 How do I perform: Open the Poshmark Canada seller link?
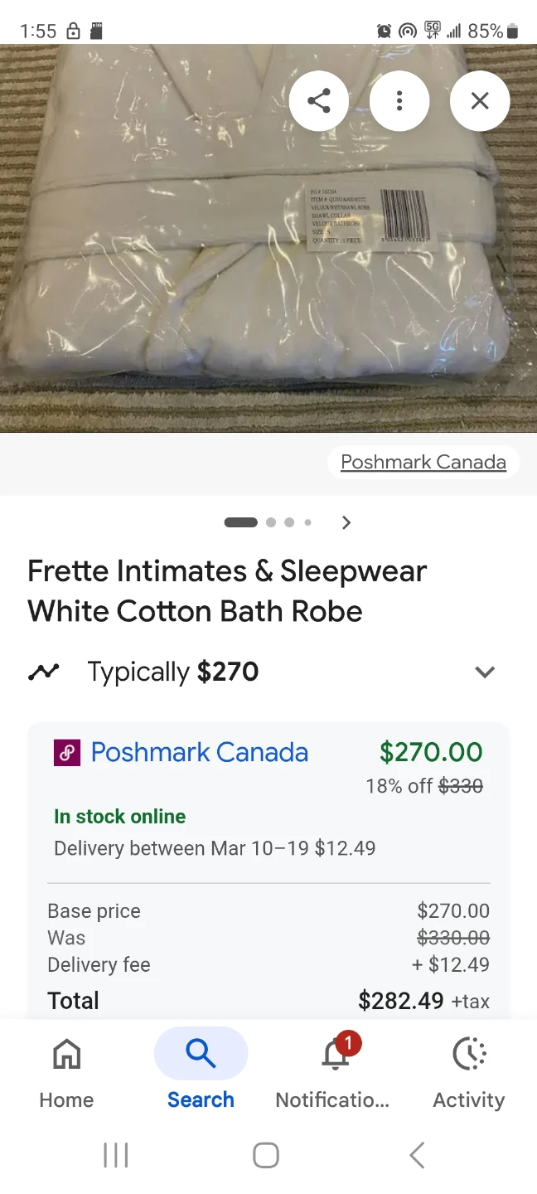(199, 752)
